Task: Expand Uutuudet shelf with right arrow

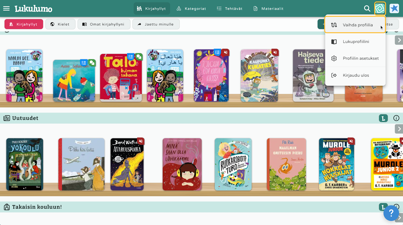Action: (x=399, y=129)
